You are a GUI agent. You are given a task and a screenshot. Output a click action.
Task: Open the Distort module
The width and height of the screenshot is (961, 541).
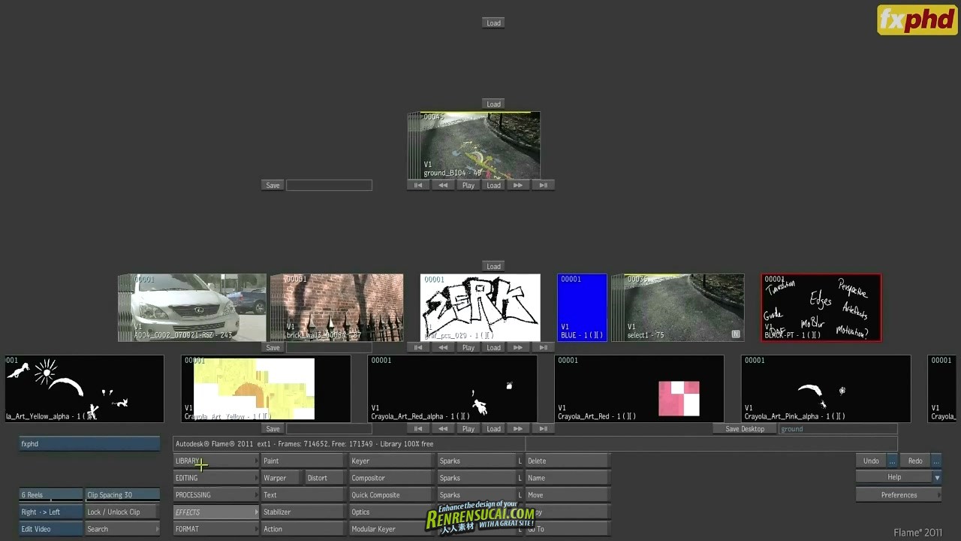(x=326, y=478)
